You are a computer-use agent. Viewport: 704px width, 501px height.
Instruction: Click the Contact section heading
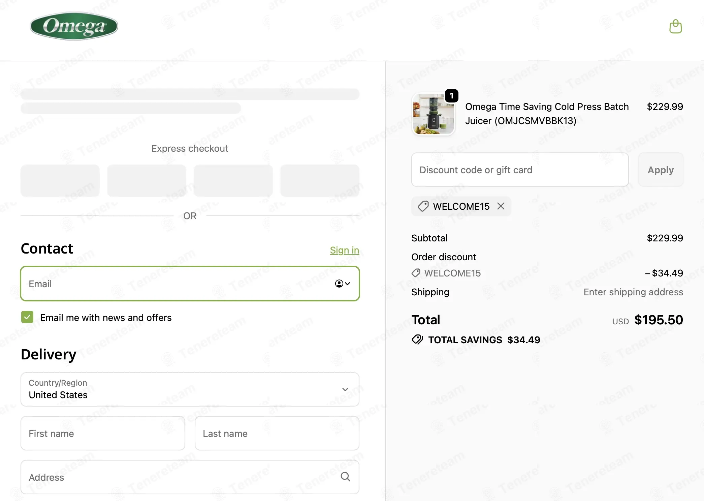coord(47,248)
